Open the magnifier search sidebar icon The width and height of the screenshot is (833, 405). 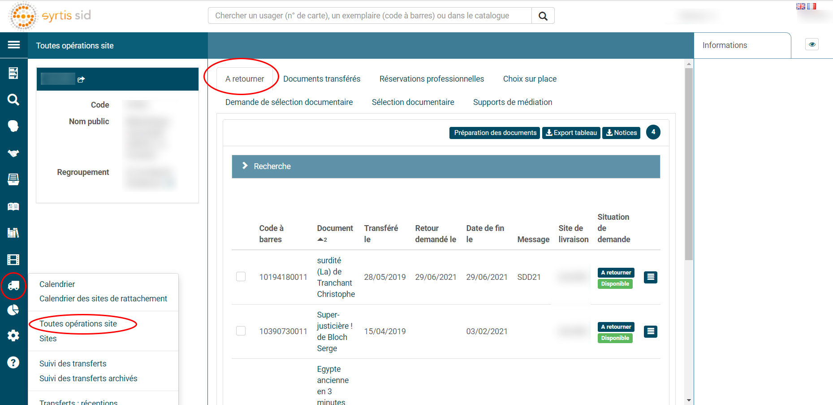[13, 100]
